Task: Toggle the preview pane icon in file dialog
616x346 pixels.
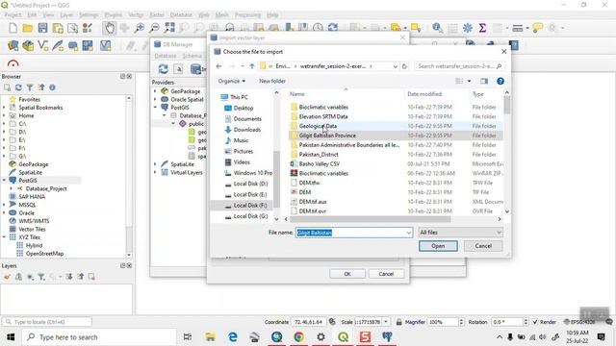Action: [484, 81]
